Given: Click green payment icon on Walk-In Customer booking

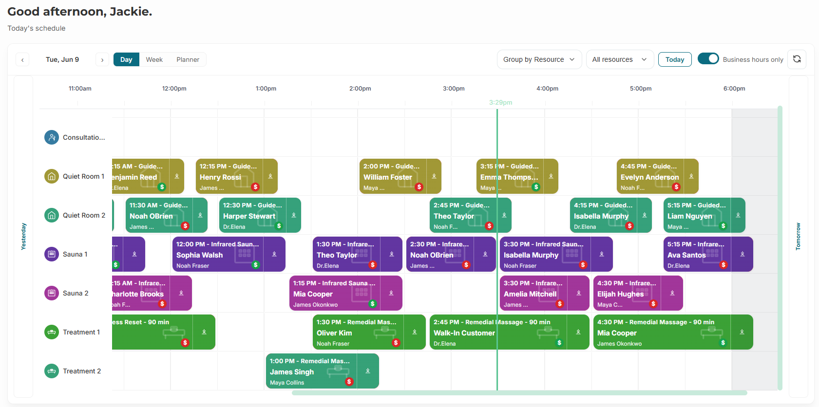Looking at the screenshot, I should (x=559, y=343).
